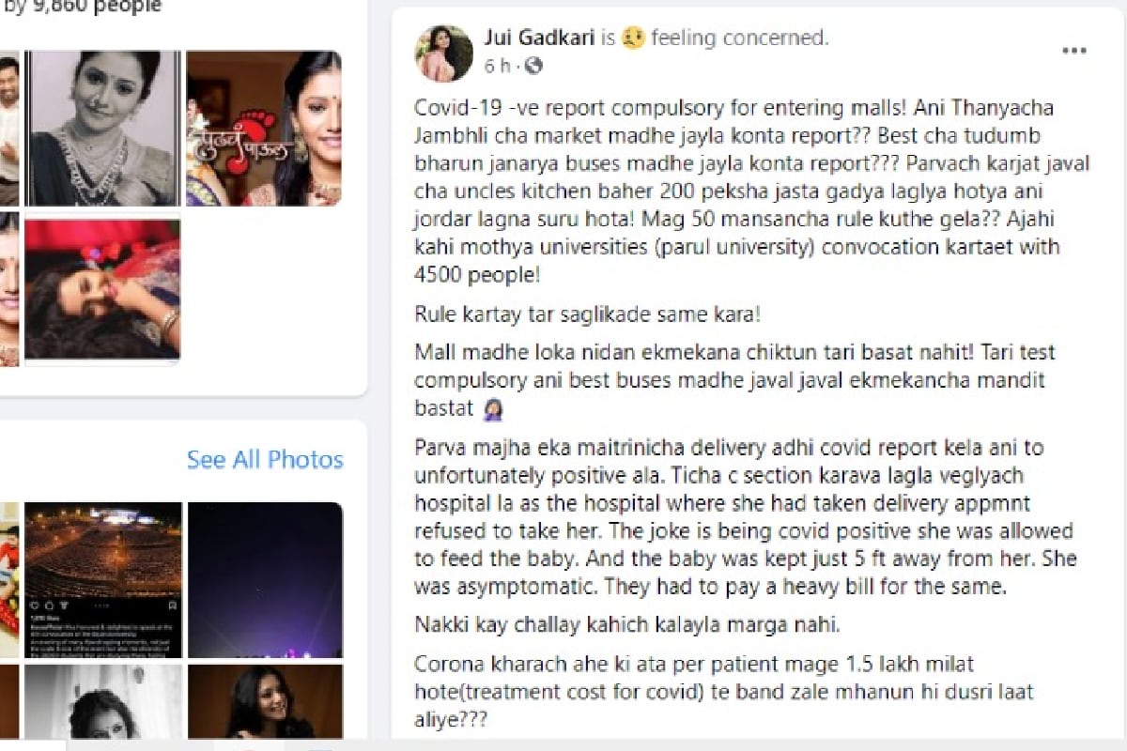Open the photo of the woman lying on red fabric
The width and height of the screenshot is (1127, 751).
(102, 289)
